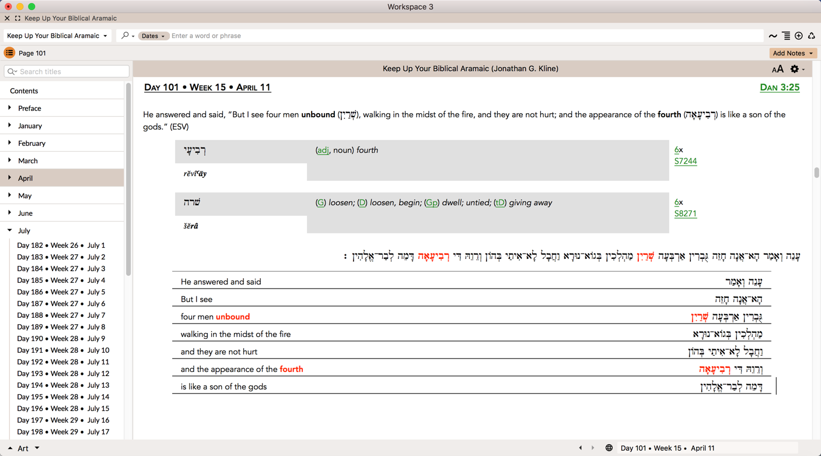
Task: Click the (D) stem link
Action: click(x=362, y=203)
